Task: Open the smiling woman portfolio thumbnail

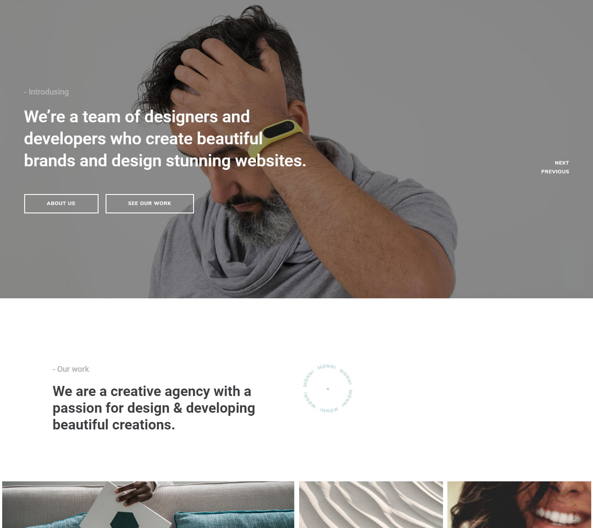Action: (519, 505)
